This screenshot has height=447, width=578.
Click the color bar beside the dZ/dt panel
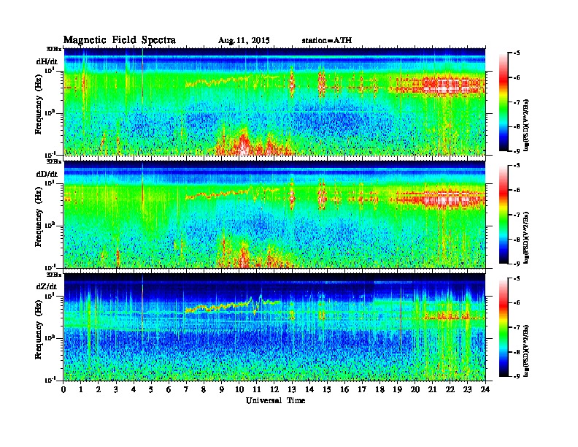[504, 327]
